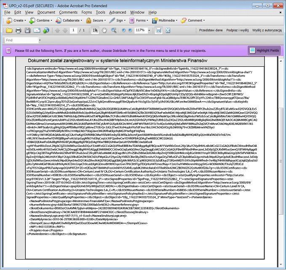Screen dimensions: 286x270
Task: Open the Comment dropdown arrow
Action: coord(204,20)
